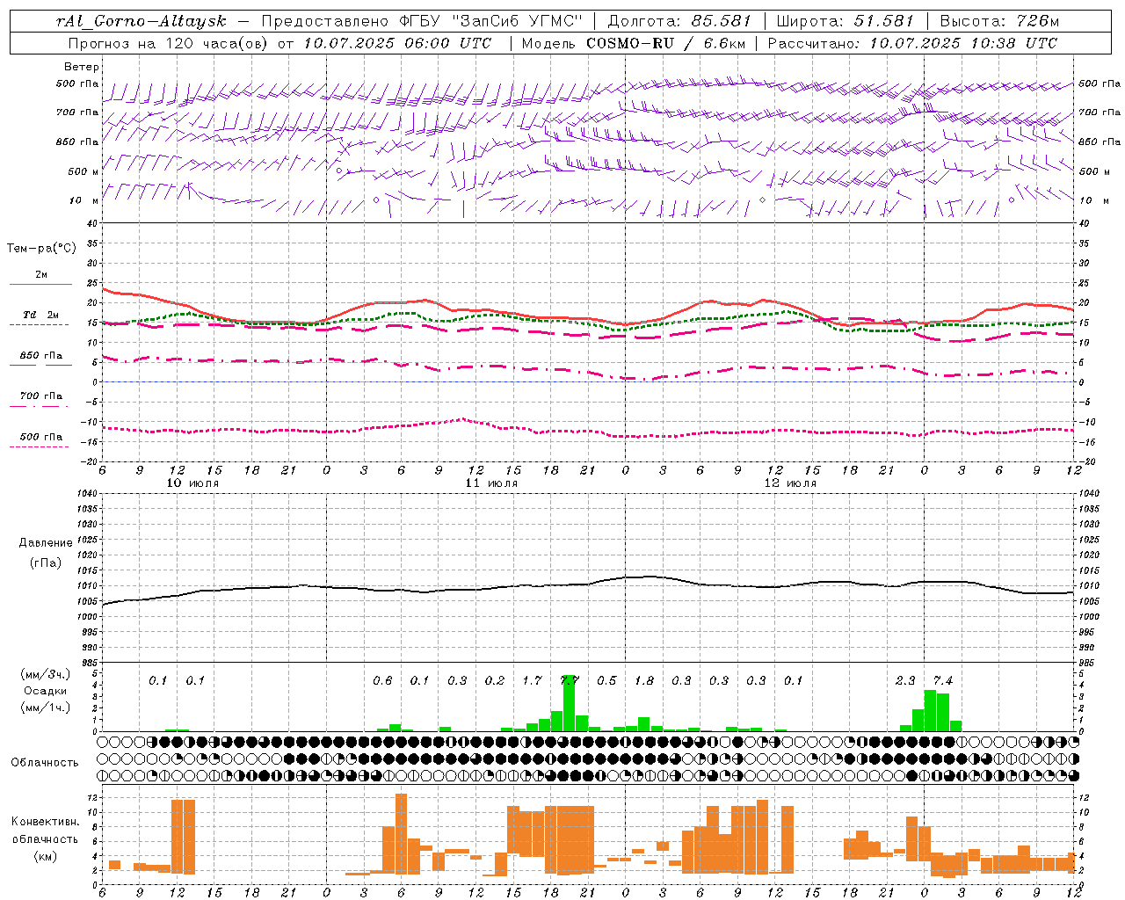This screenshot has height=900, width=1125.
Task: Click the 0.2 precipitation value
Action: [495, 680]
